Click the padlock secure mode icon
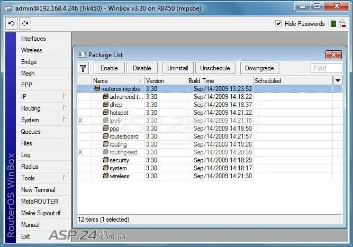Viewport: 353px width, 247px height. tap(342, 24)
